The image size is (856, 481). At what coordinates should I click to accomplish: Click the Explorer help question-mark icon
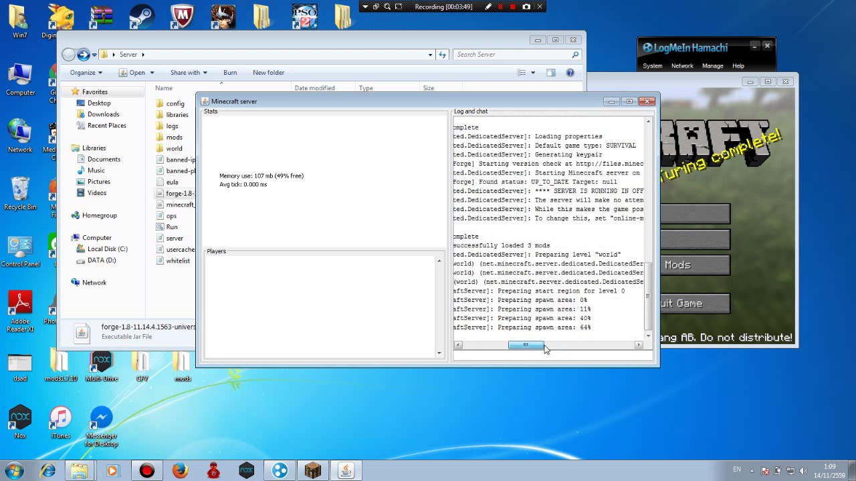[x=570, y=73]
